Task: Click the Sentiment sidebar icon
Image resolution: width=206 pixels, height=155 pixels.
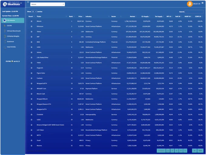Action: (x=5, y=41)
